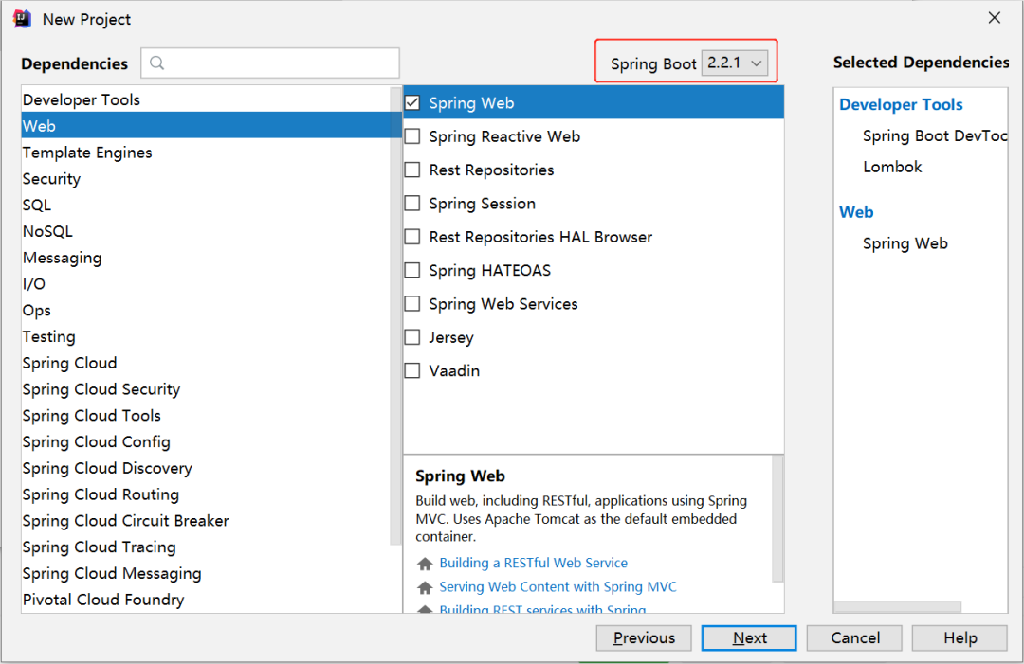Image resolution: width=1024 pixels, height=664 pixels.
Task: Enable the Vaadin checkbox
Action: coord(412,370)
